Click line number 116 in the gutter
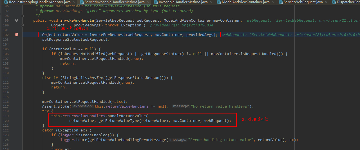Viewport: 360px width, 150px height. [6, 101]
